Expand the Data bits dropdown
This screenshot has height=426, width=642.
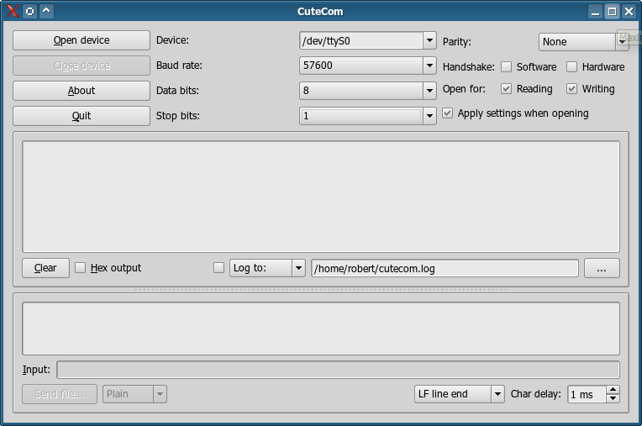(x=429, y=91)
